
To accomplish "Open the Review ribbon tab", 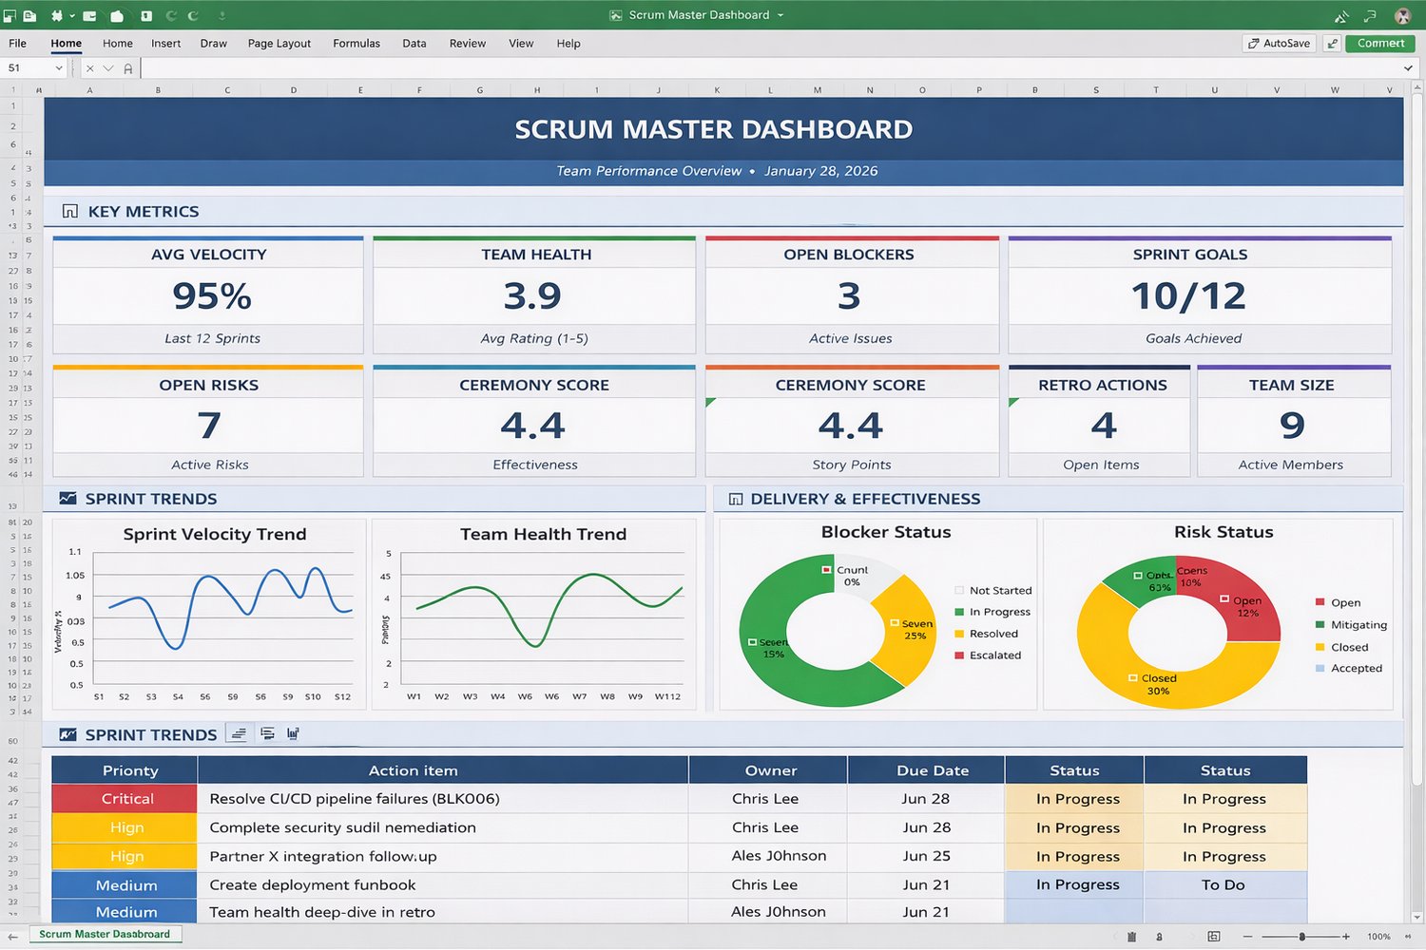I will [467, 44].
